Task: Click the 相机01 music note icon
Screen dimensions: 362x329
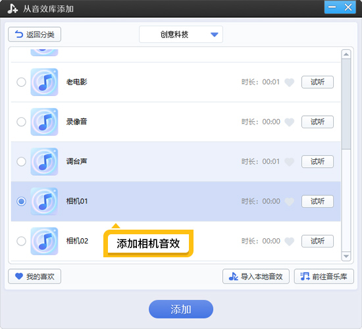Action: tap(44, 201)
